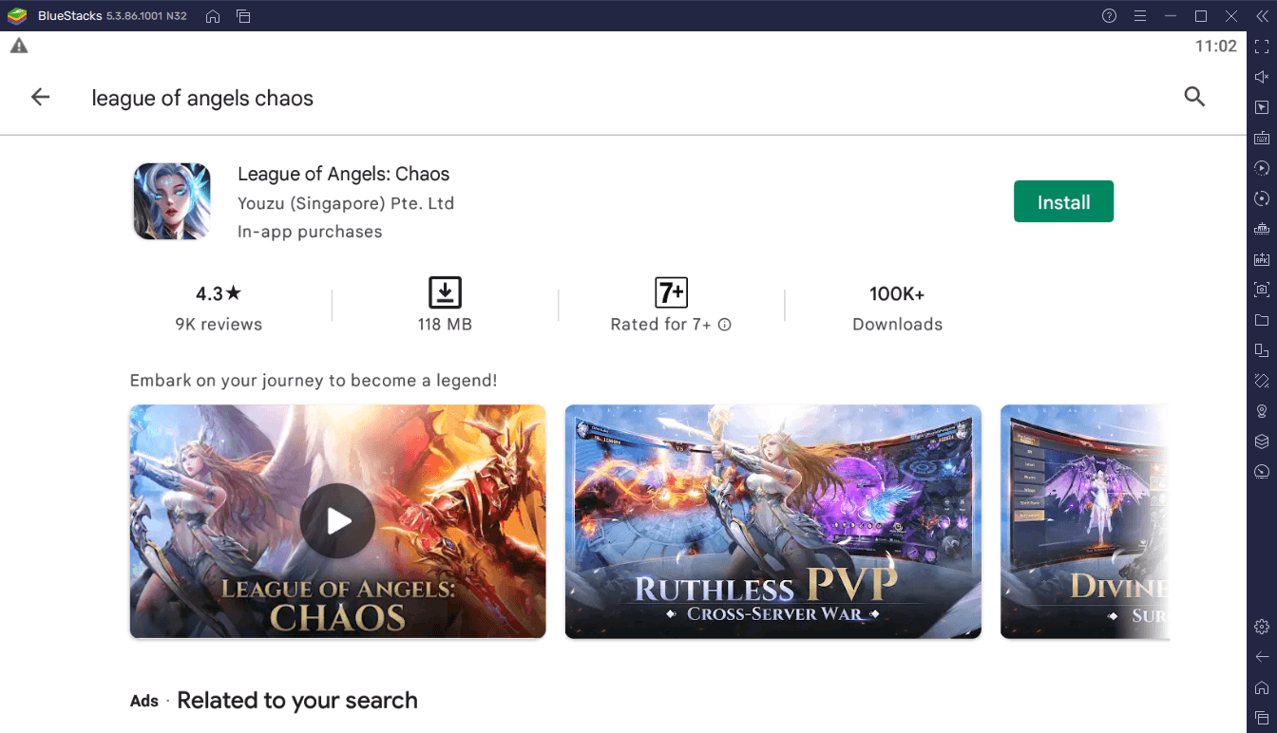Install League of Angels: Chaos

(x=1063, y=202)
